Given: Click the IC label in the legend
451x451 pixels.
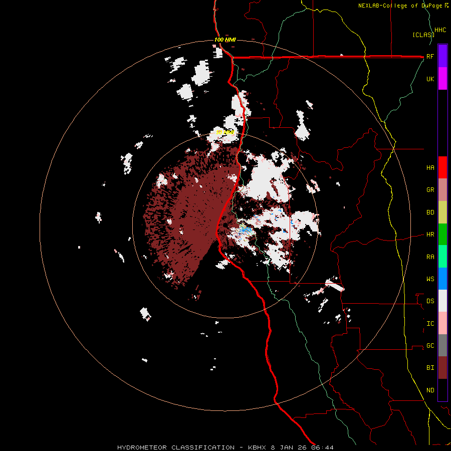Looking at the screenshot, I should pyautogui.click(x=430, y=324).
